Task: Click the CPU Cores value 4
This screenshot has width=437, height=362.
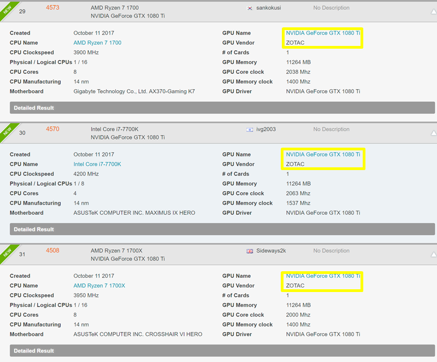Action: [75, 194]
